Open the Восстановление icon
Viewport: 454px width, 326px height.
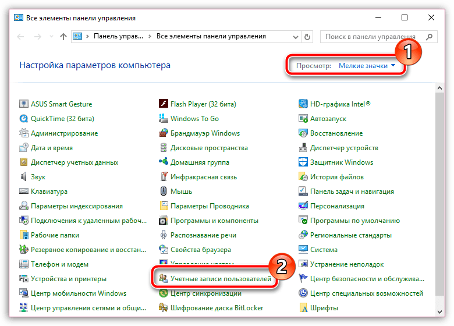[x=303, y=133]
